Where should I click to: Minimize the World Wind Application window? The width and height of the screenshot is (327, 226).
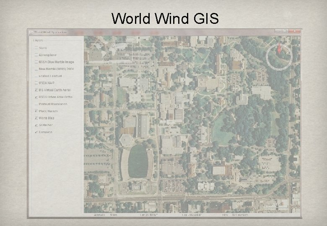278,31
